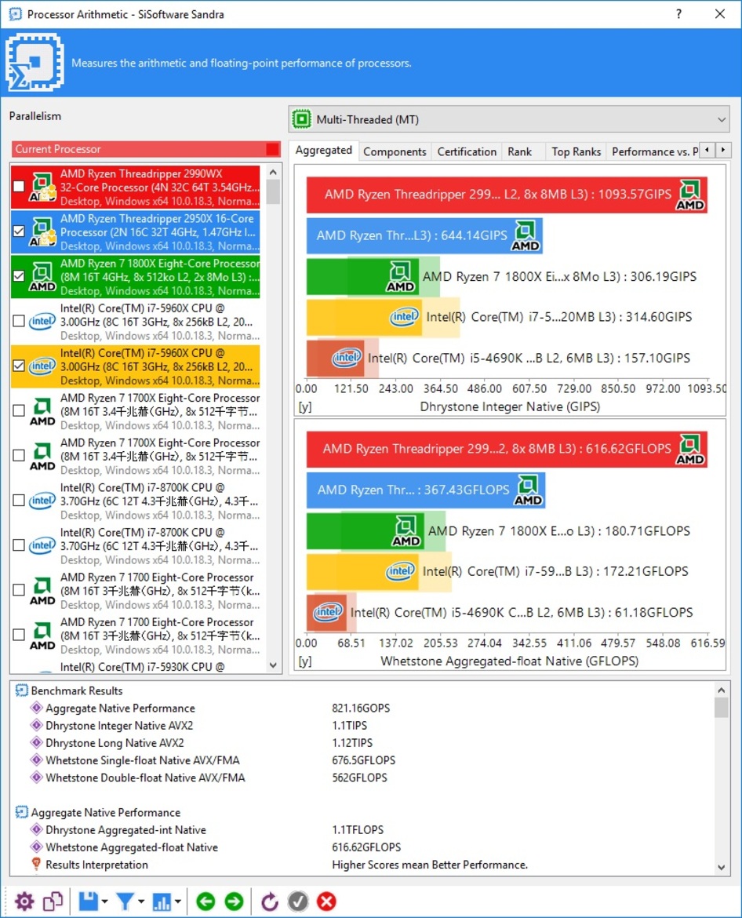This screenshot has height=918, width=742.
Task: Click the copy results icon
Action: 53,901
